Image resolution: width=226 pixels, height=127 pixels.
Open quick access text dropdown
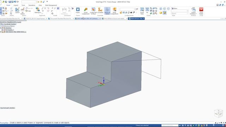pos(29,2)
